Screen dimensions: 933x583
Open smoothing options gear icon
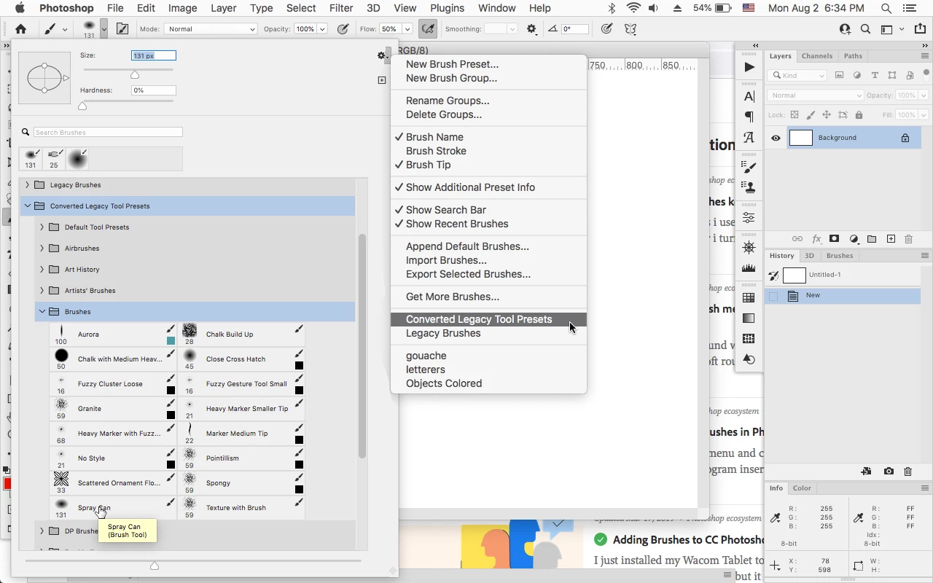[532, 29]
